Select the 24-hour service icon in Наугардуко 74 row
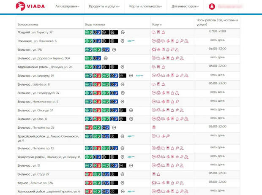Screen dimensions: 262x195 point(154,93)
